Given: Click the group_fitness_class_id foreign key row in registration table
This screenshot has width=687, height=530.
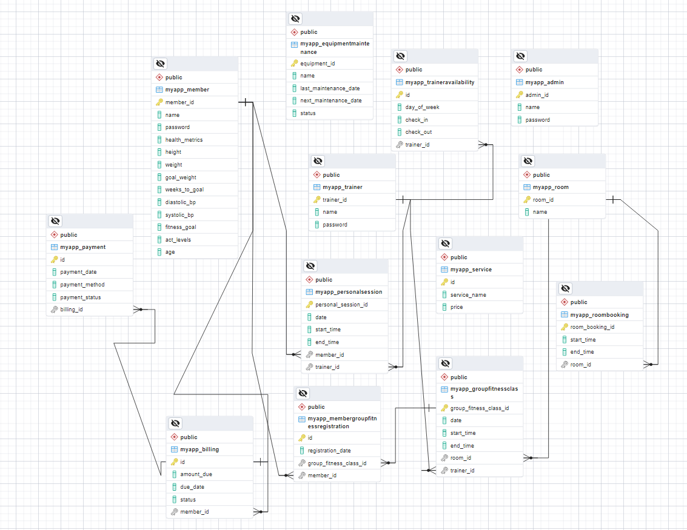Looking at the screenshot, I should coord(337,463).
